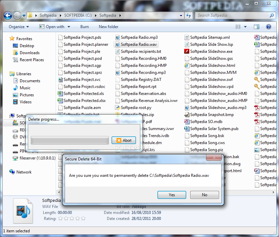Open the Music library
The width and height of the screenshot is (279, 237).
[x=21, y=88]
